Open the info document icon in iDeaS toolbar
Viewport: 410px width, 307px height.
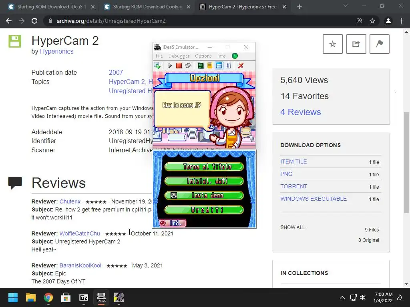tap(228, 66)
